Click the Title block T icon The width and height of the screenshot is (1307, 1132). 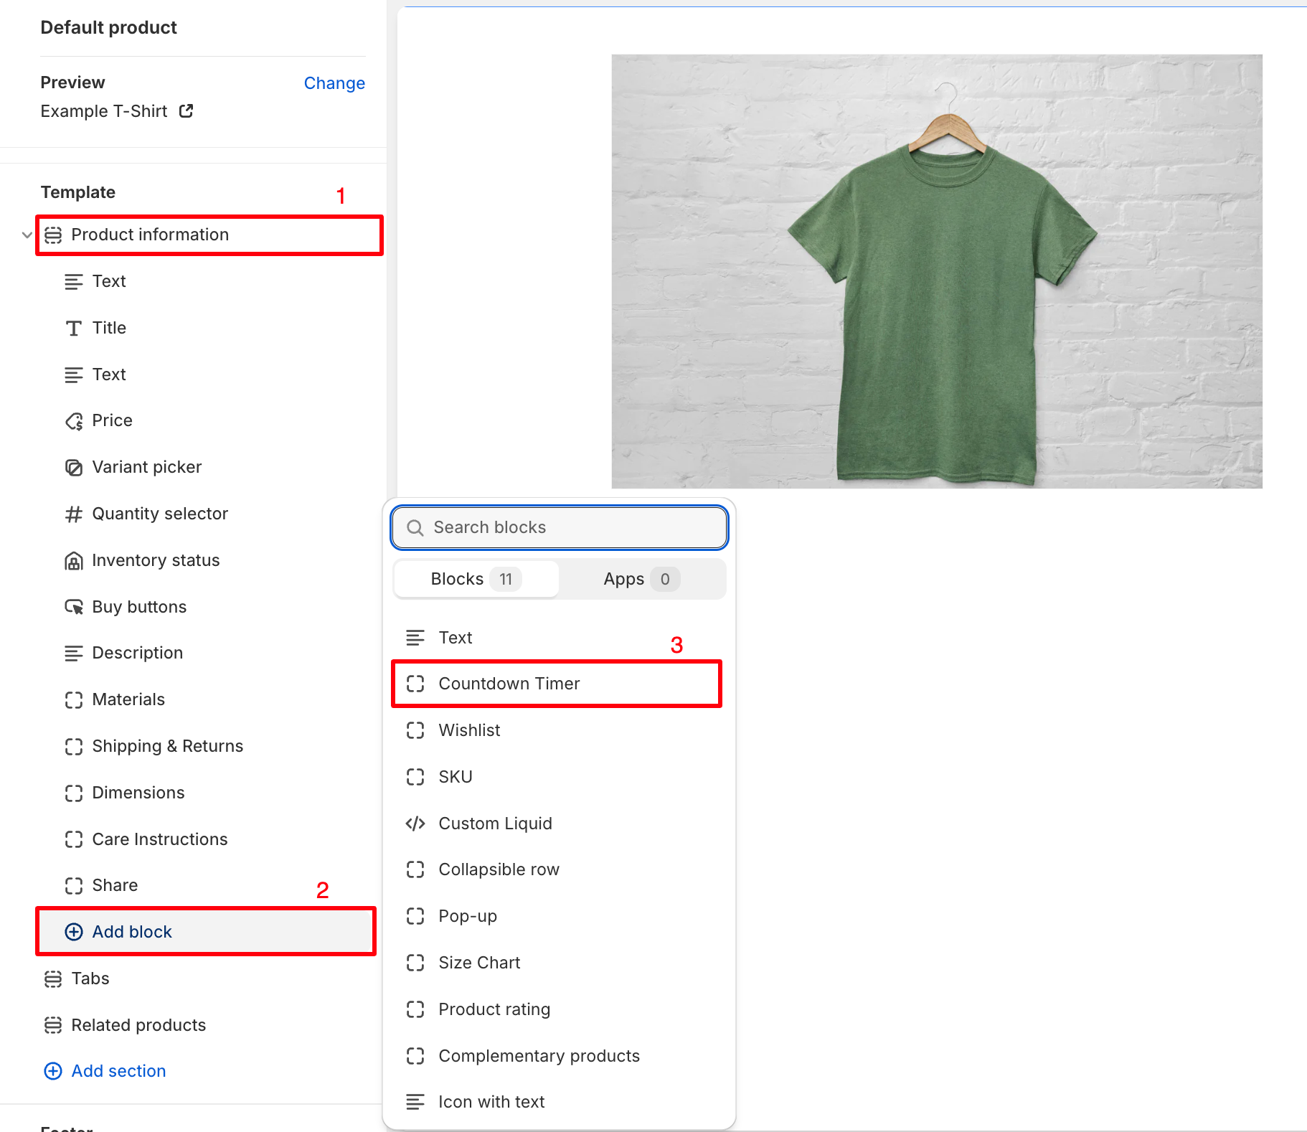pos(74,329)
